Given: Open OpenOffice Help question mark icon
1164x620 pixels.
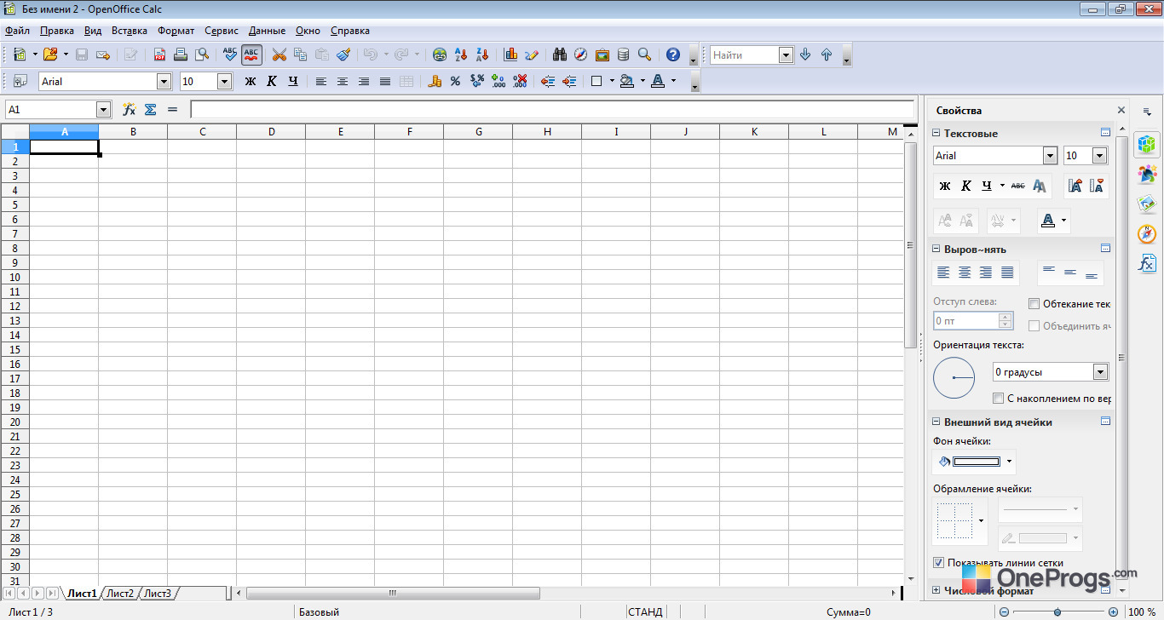Looking at the screenshot, I should point(673,55).
